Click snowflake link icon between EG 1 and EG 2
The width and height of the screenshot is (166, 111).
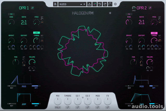(83, 97)
